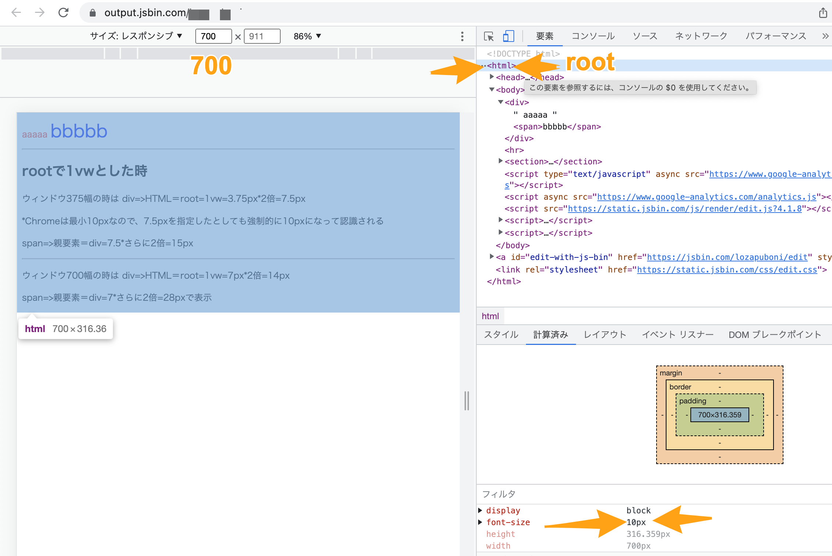Expand the font-size computed property
The width and height of the screenshot is (832, 556).
tap(480, 522)
